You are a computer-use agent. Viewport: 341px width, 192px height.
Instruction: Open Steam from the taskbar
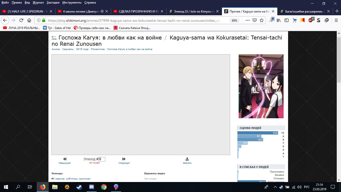point(79,187)
